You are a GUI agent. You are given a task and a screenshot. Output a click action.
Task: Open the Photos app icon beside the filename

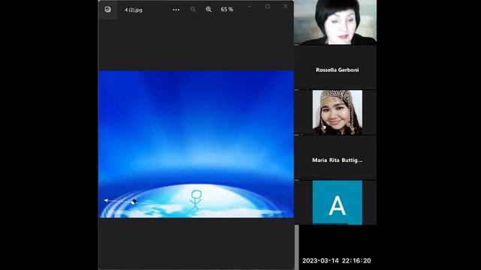click(107, 10)
